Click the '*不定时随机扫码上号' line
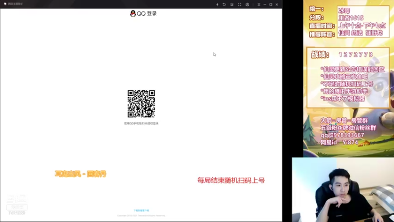394x222 pixels. tap(347, 84)
